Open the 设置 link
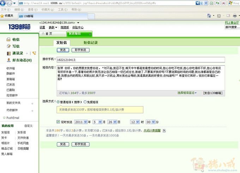 [42, 28]
